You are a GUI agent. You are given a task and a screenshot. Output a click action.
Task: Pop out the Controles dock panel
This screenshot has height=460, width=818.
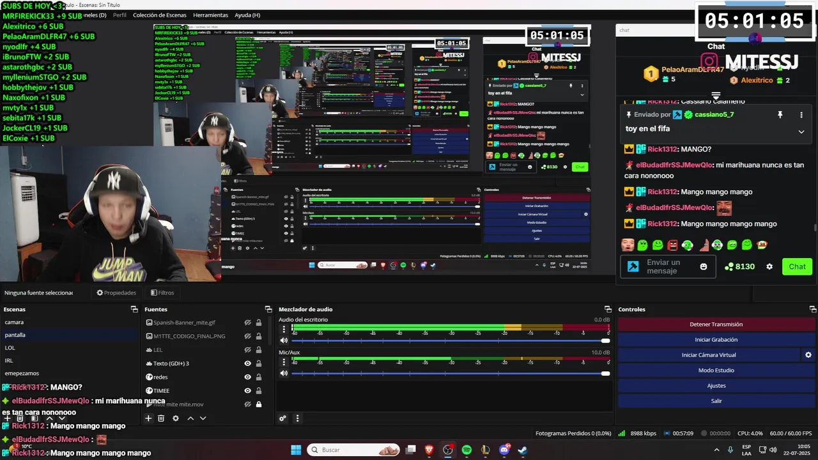[812, 309]
